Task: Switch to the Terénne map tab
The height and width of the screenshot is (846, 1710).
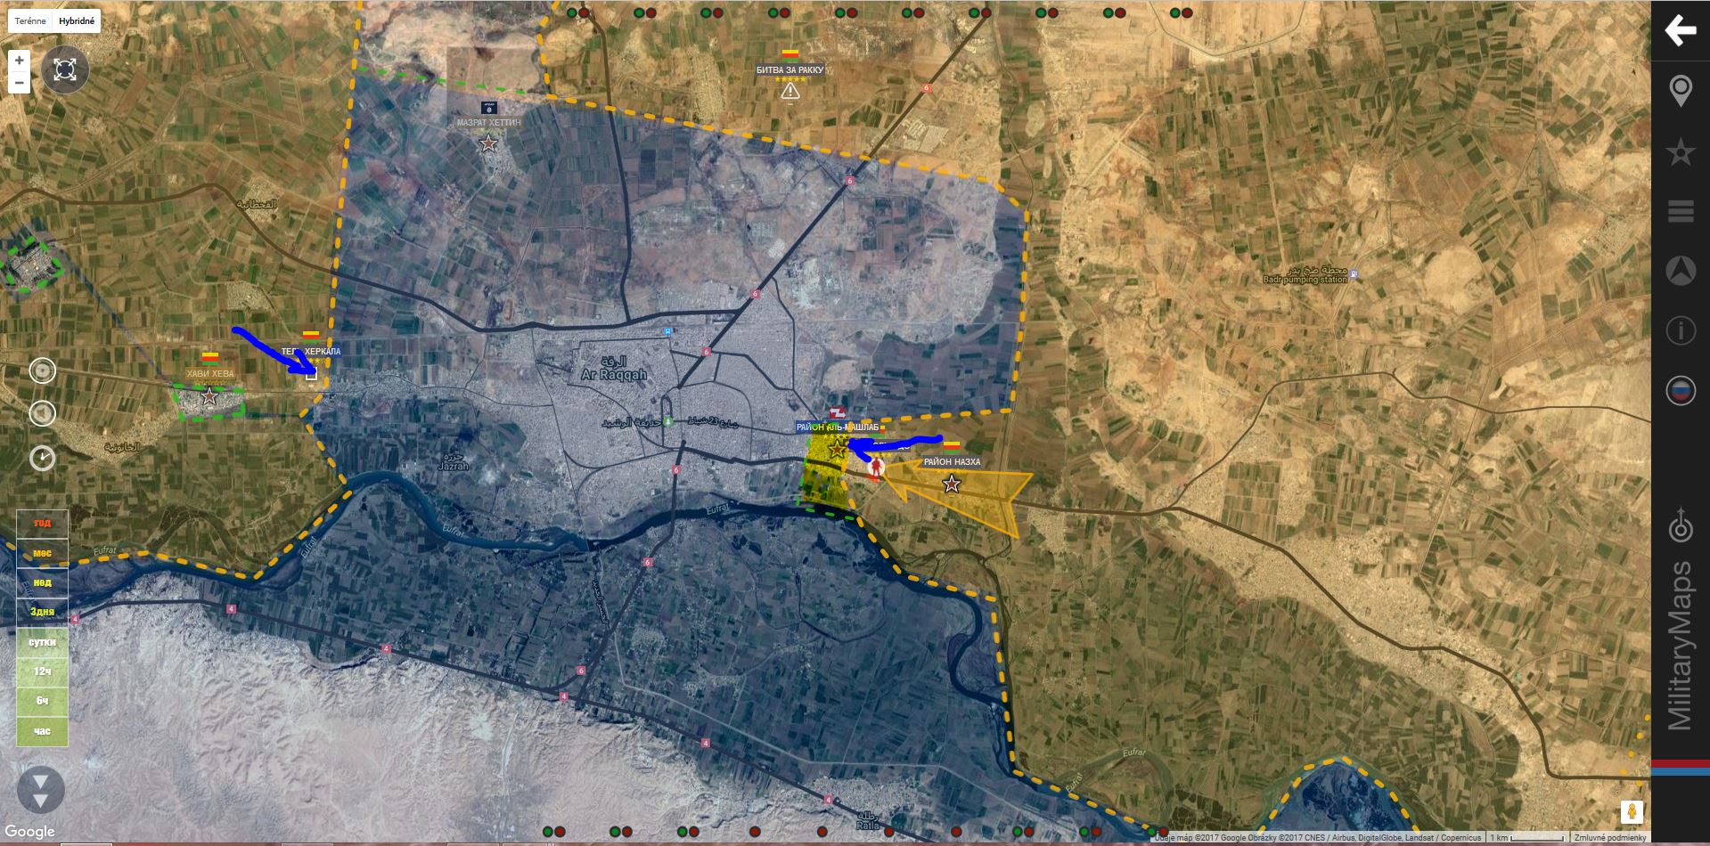Action: [x=29, y=20]
